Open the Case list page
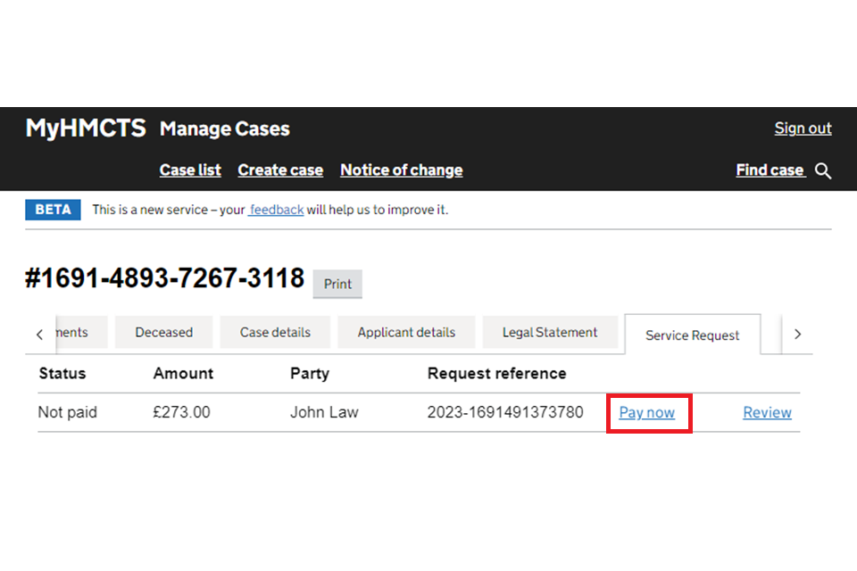 coord(190,170)
